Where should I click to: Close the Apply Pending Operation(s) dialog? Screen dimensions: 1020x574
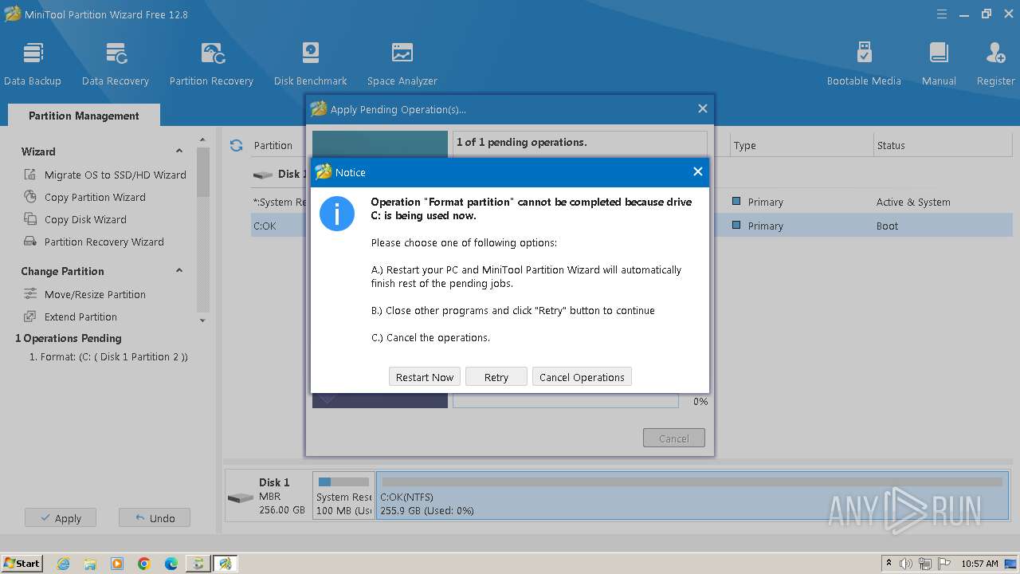(702, 108)
